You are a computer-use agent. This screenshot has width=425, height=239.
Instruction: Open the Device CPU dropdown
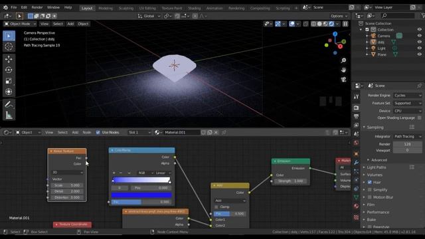(408, 111)
